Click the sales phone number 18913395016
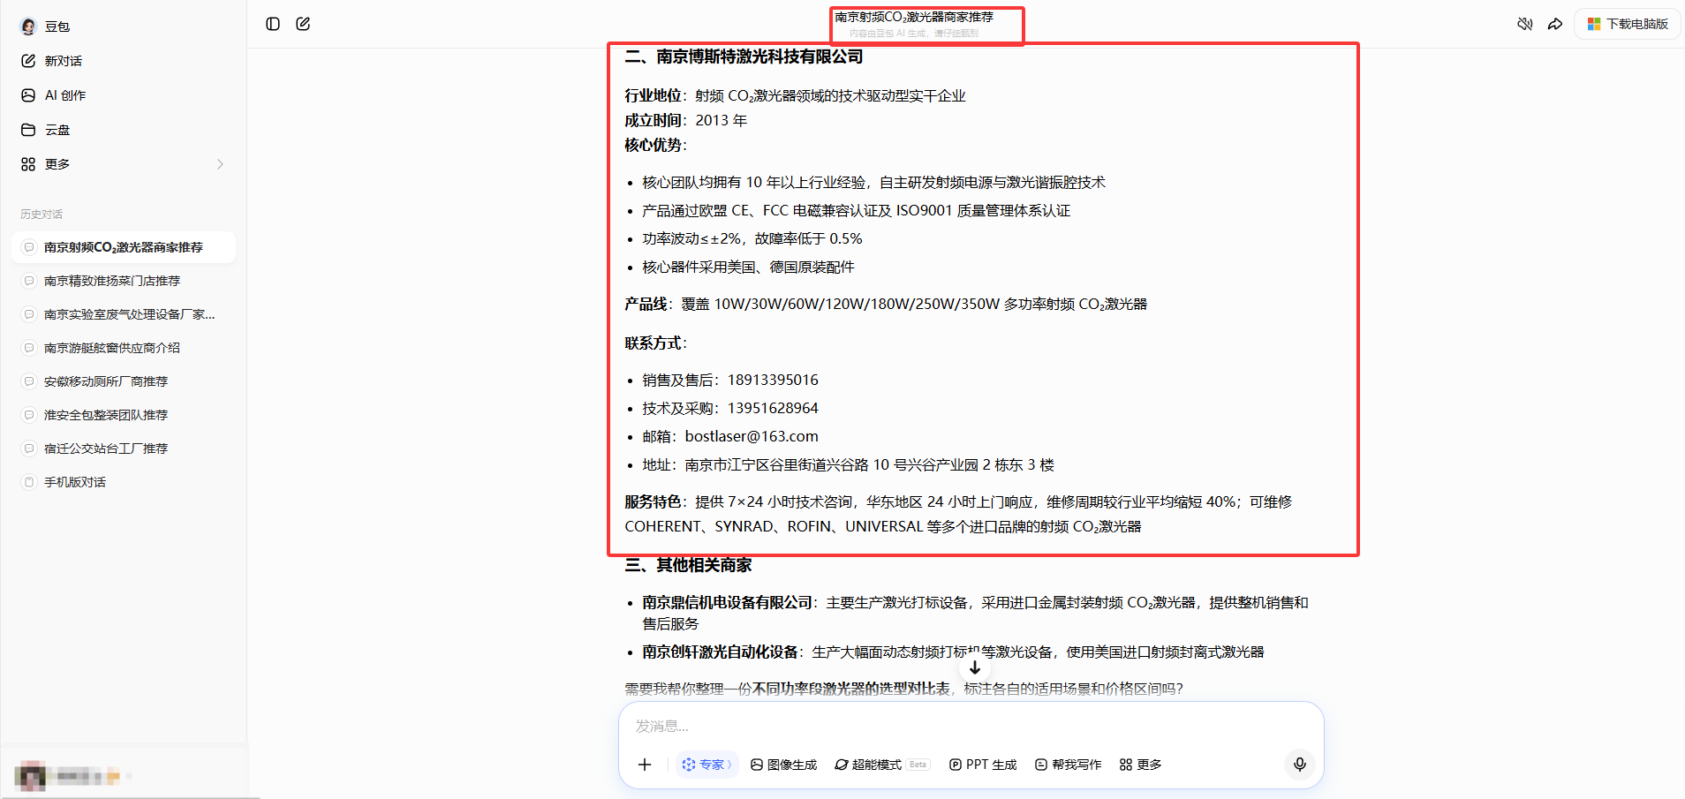 [x=773, y=381]
